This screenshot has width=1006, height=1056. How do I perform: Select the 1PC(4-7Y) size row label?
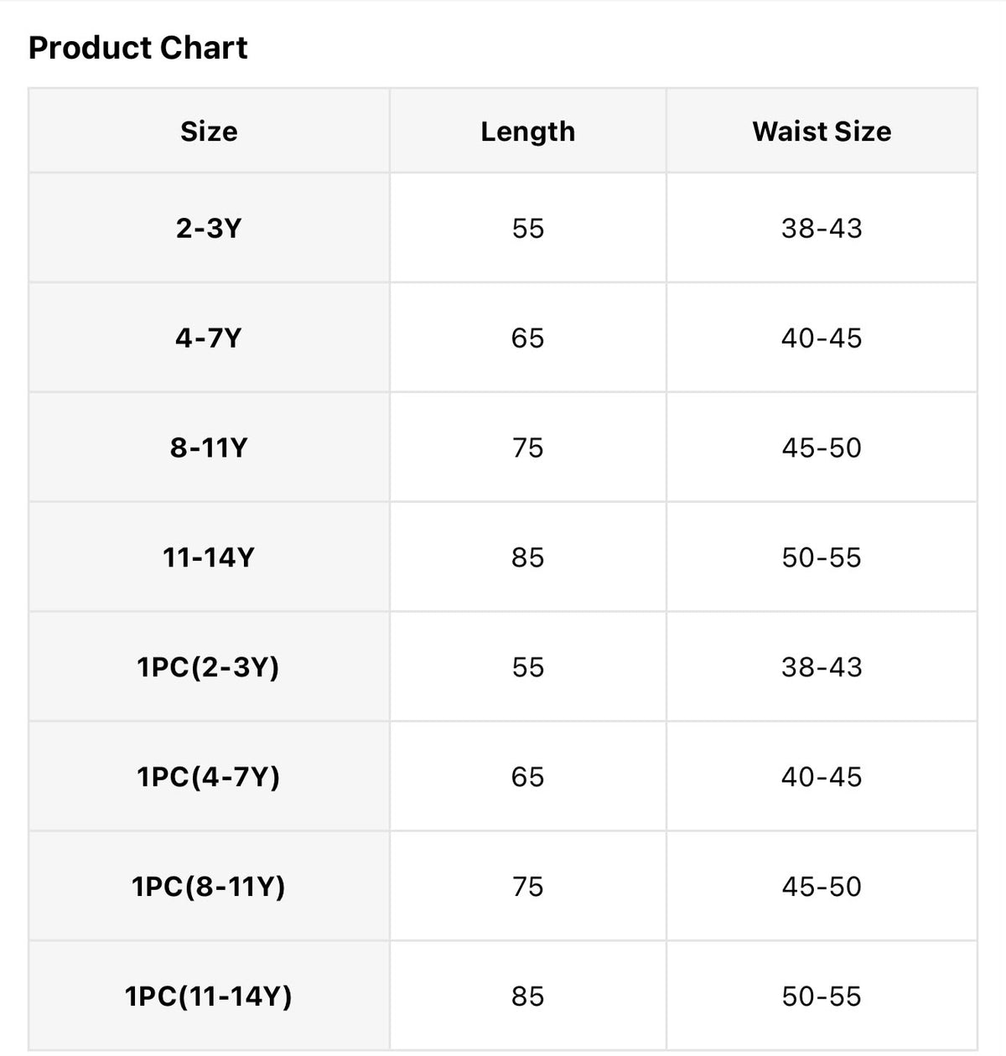(x=209, y=777)
